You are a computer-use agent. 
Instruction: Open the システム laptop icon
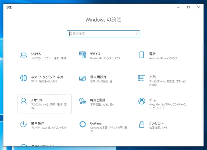24,55
